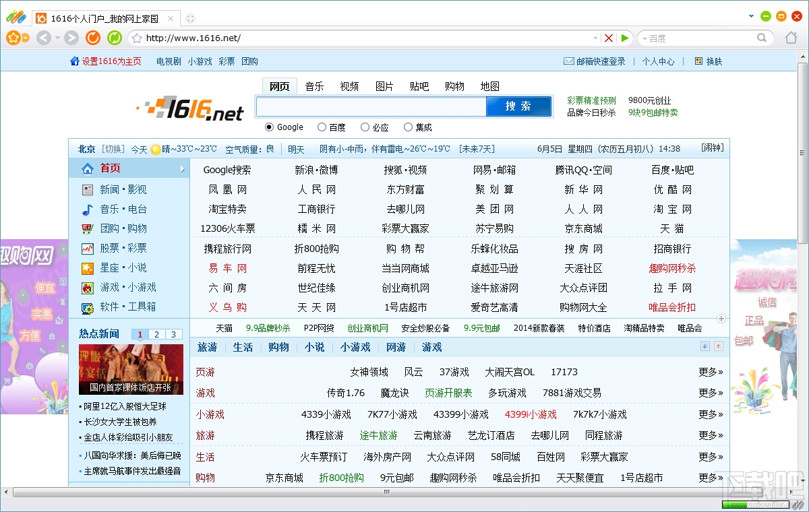The height and width of the screenshot is (512, 809).
Task: Click the blue 搜索 button
Action: click(518, 106)
